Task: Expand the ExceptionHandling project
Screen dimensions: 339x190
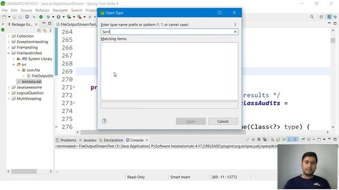Action: [x=8, y=42]
